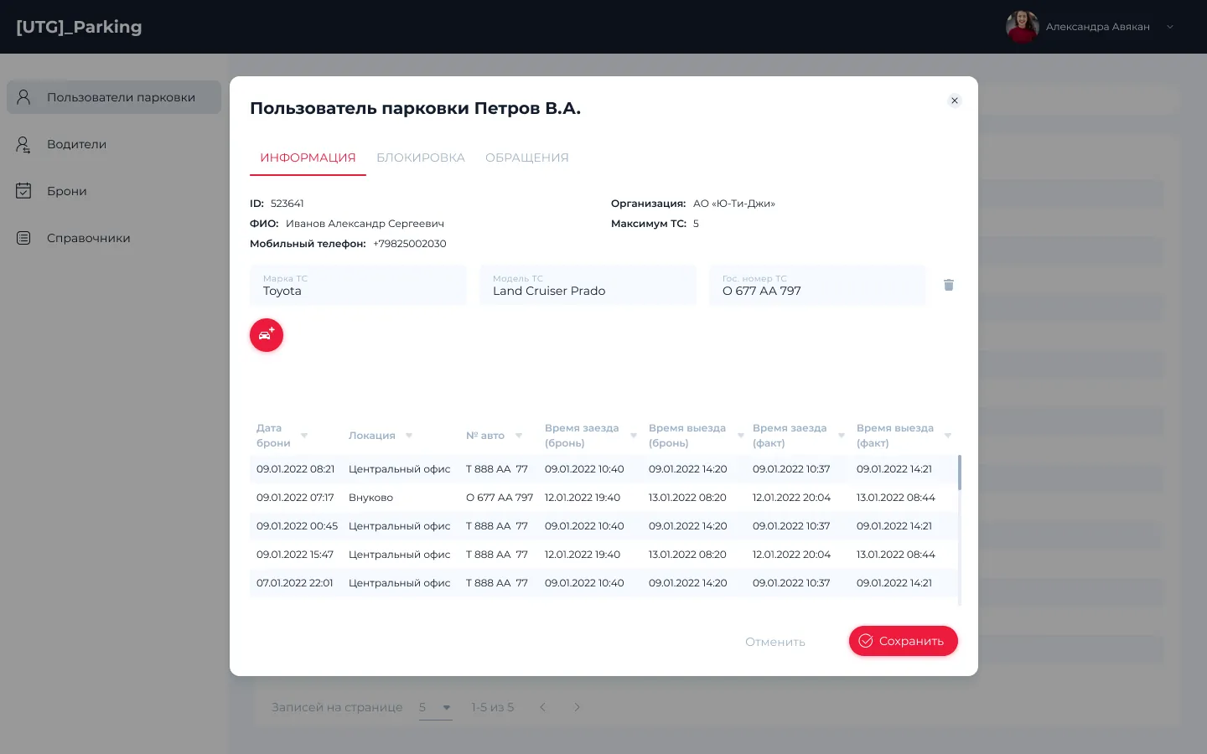Select row with date 09.01.2022 15:47
1207x754 pixels.
[603, 555]
